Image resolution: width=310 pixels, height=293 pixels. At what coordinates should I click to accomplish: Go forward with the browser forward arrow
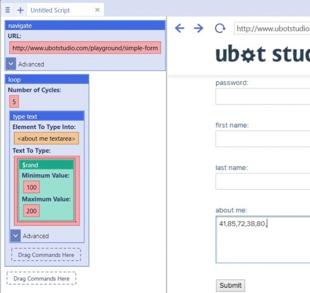coord(199,28)
